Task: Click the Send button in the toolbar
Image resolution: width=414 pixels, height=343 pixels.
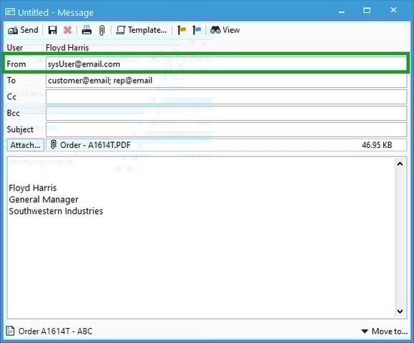Action: [x=23, y=30]
